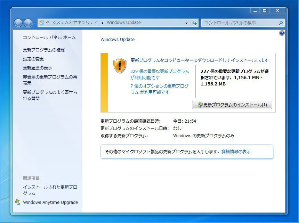Click 更新プログラムのインストール button
The height and width of the screenshot is (223, 299).
click(x=232, y=105)
